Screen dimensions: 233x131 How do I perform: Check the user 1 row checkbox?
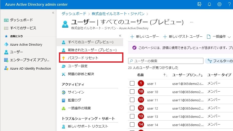point(132,83)
